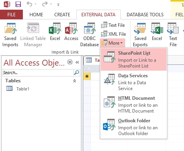Choose Data Services from the More menu
This screenshot has width=184, height=151.
pos(134,82)
